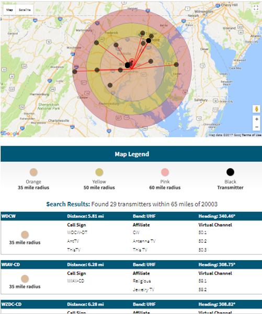Viewport: 262px width, 314px height.
Task: Select transmitter marker north of Rockville
Action: click(116, 45)
